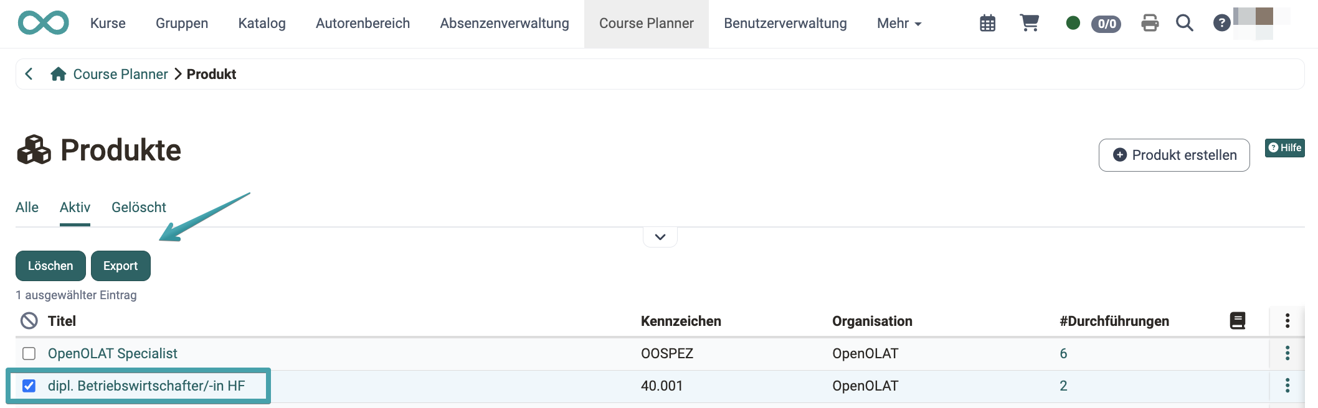
Task: Click Produkt erstellen button
Action: tap(1174, 155)
